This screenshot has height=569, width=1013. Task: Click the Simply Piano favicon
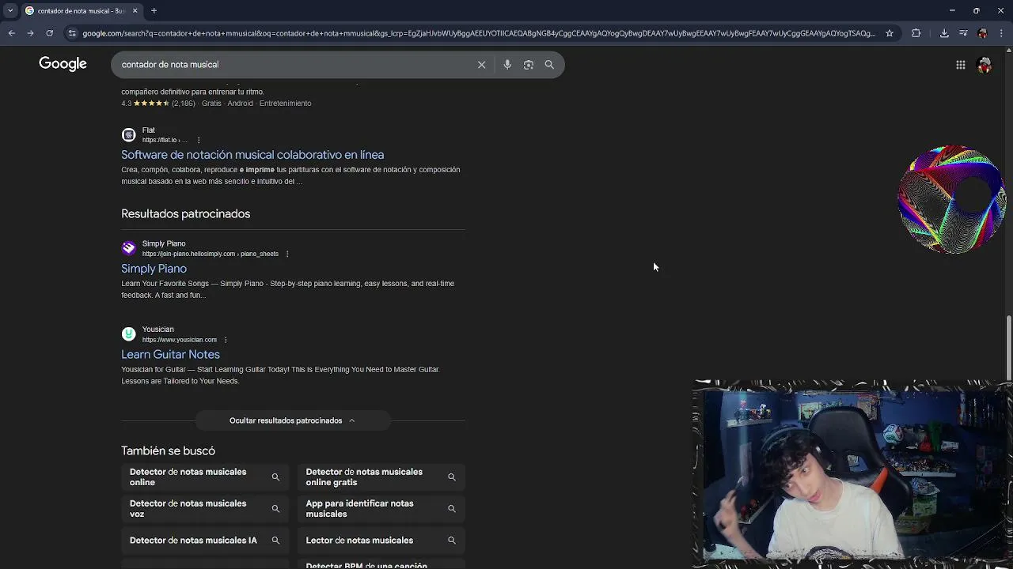tap(129, 249)
